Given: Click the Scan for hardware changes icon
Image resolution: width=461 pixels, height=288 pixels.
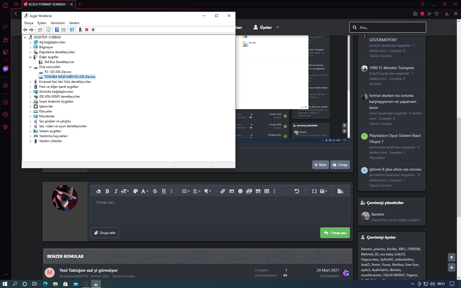Looking at the screenshot, I should point(72,30).
